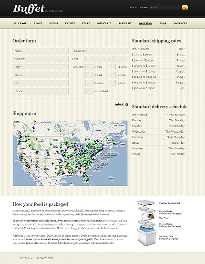
Task: Tick the 5-6 pm time slot
Action: (x=112, y=83)
